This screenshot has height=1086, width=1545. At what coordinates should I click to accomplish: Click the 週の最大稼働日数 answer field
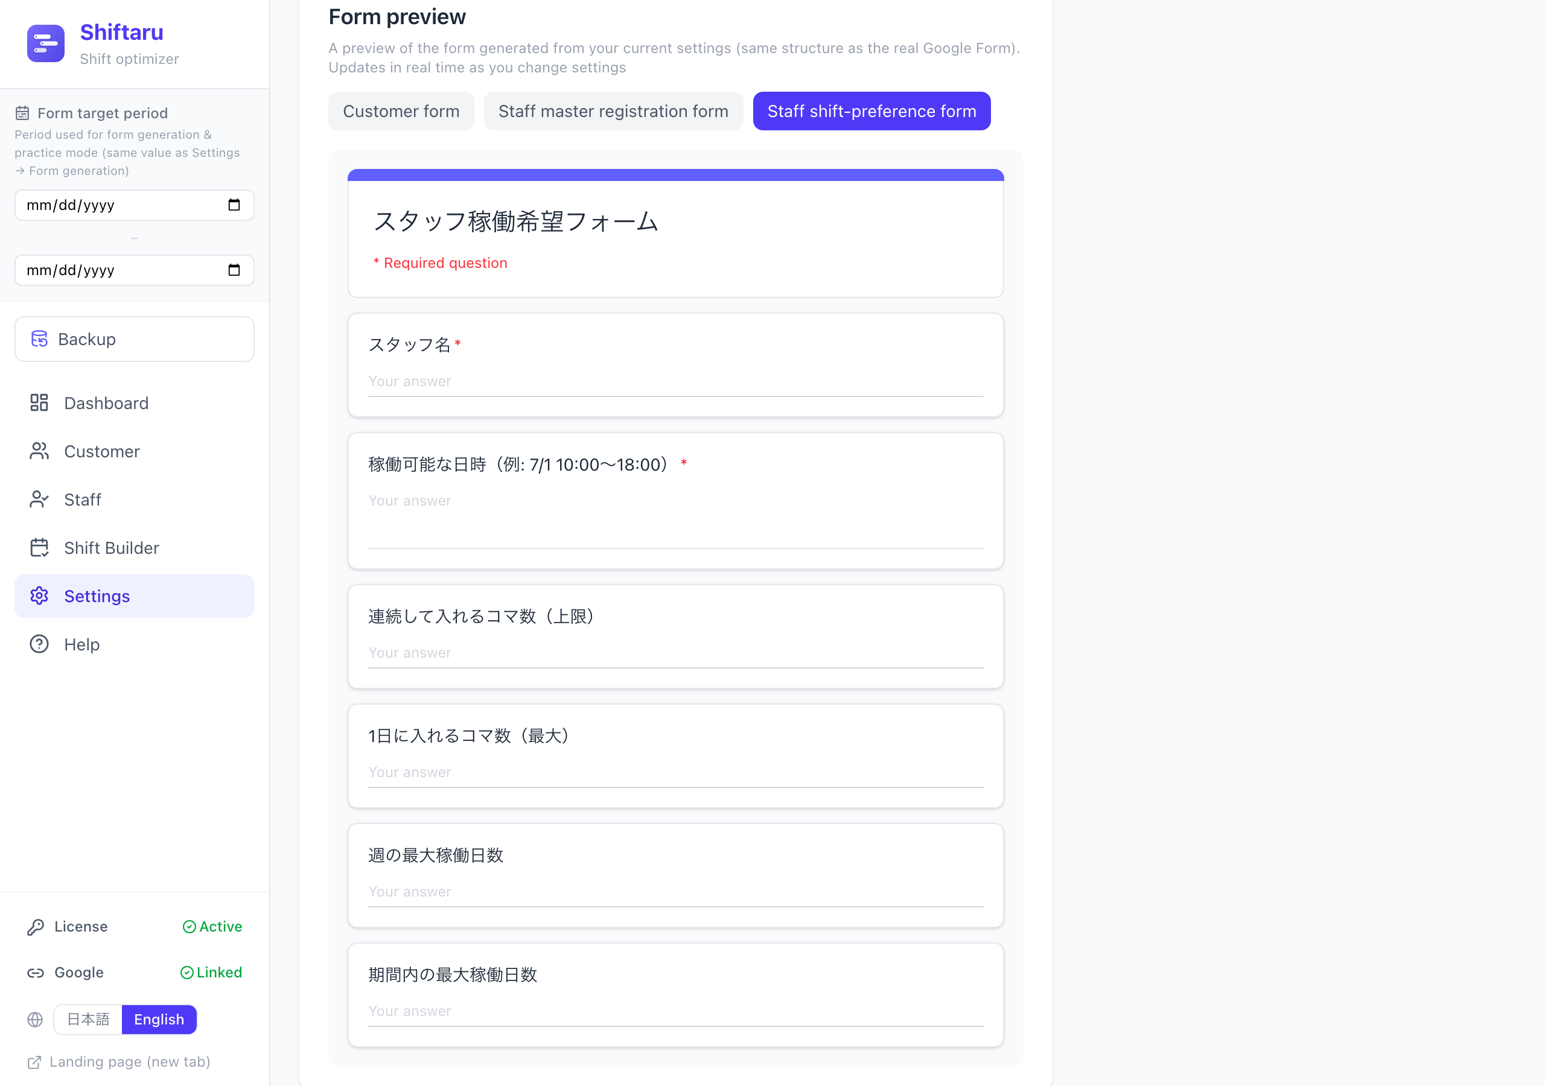(x=675, y=892)
